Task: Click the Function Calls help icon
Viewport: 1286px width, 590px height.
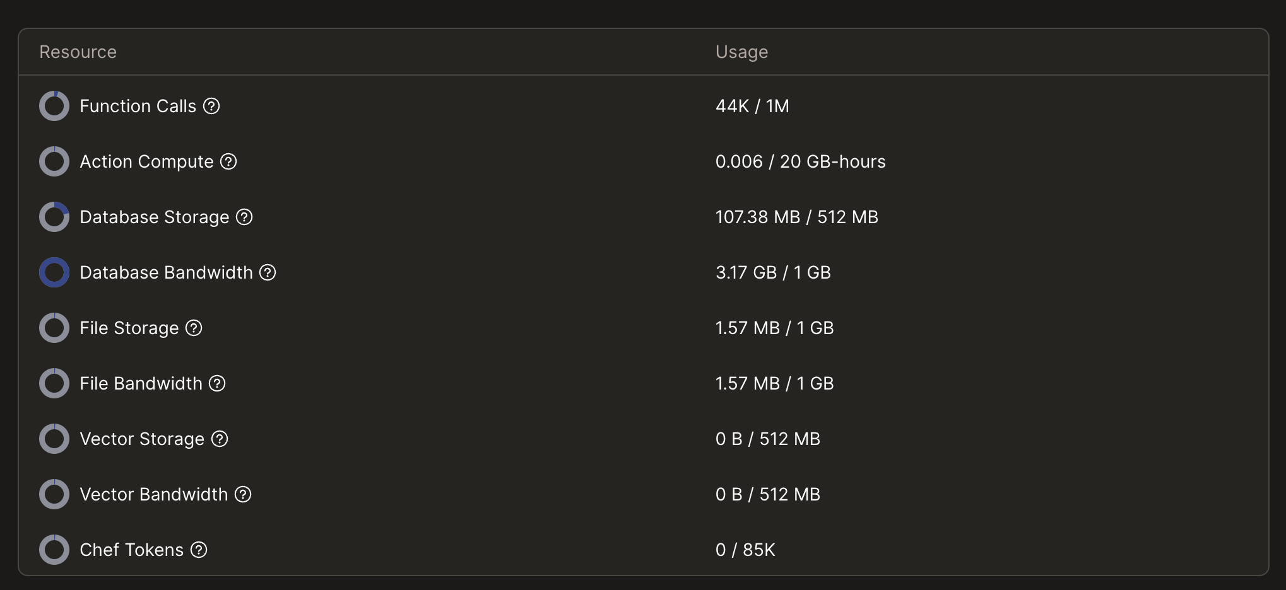Action: click(x=211, y=106)
